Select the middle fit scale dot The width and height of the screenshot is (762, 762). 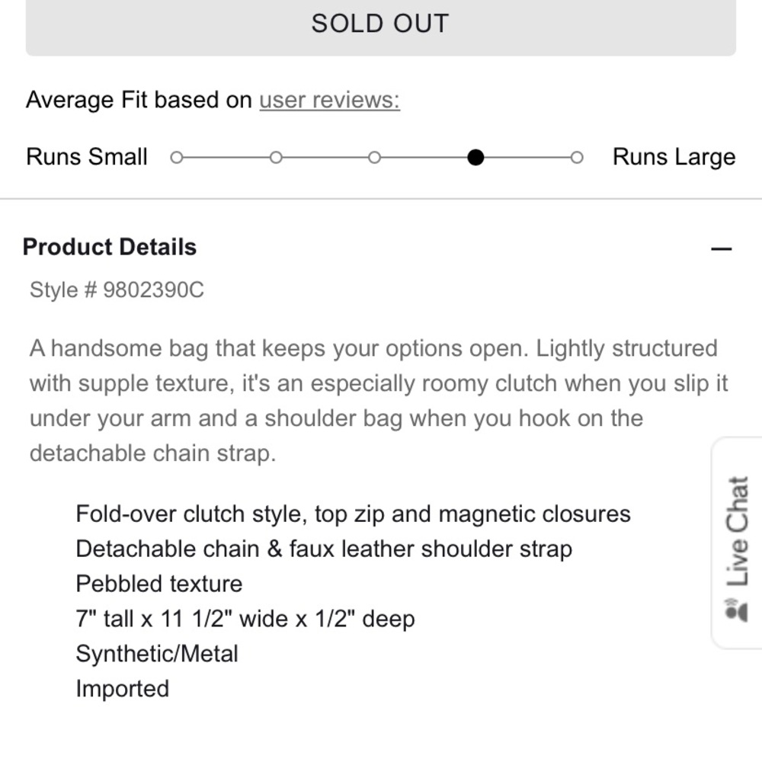click(x=375, y=158)
